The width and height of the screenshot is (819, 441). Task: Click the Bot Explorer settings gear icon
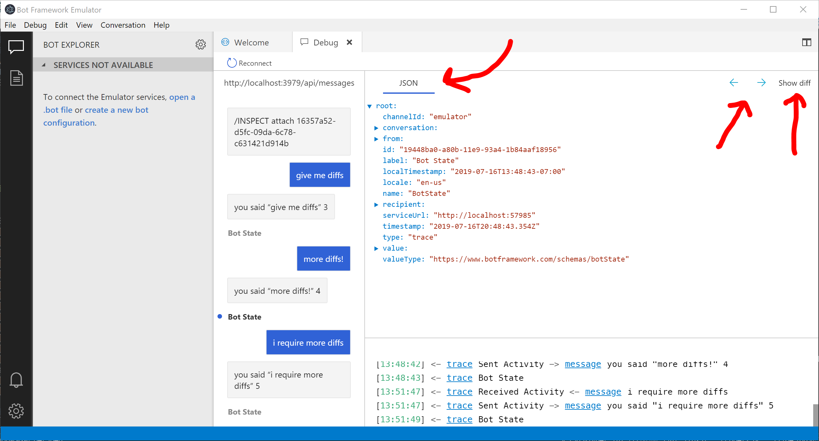click(200, 44)
